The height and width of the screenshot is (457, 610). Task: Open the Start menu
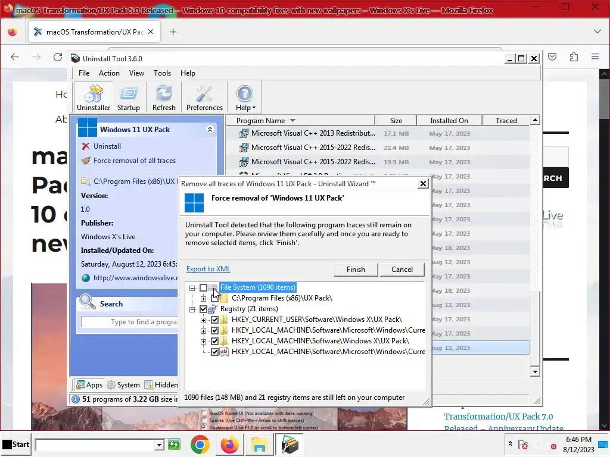[x=15, y=444]
